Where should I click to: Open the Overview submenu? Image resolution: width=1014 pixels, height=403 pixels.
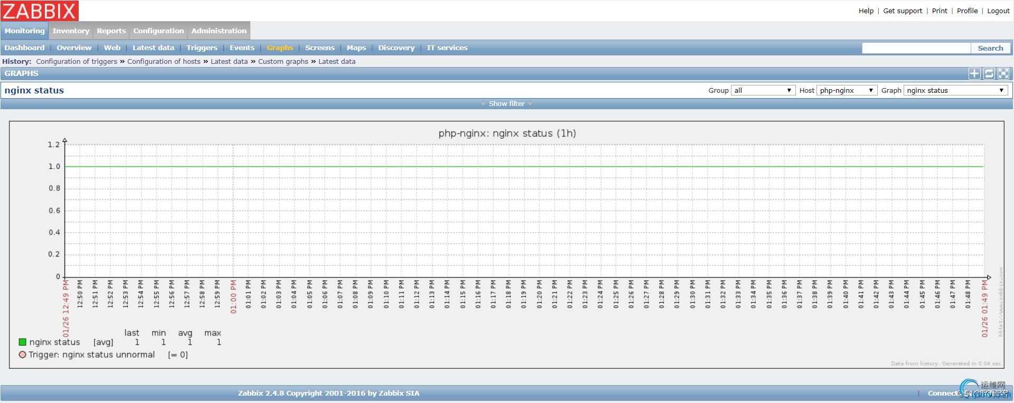tap(74, 48)
